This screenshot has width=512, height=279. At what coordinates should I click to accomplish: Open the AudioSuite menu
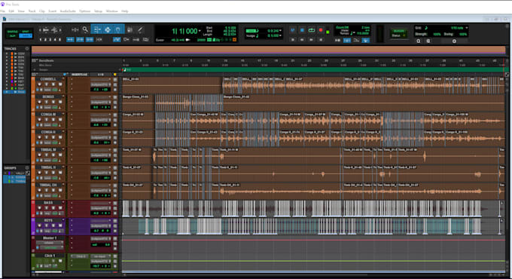point(68,11)
